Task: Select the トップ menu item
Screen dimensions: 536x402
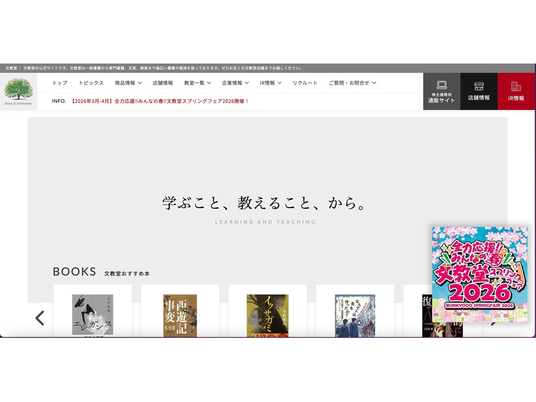Action: (x=60, y=83)
